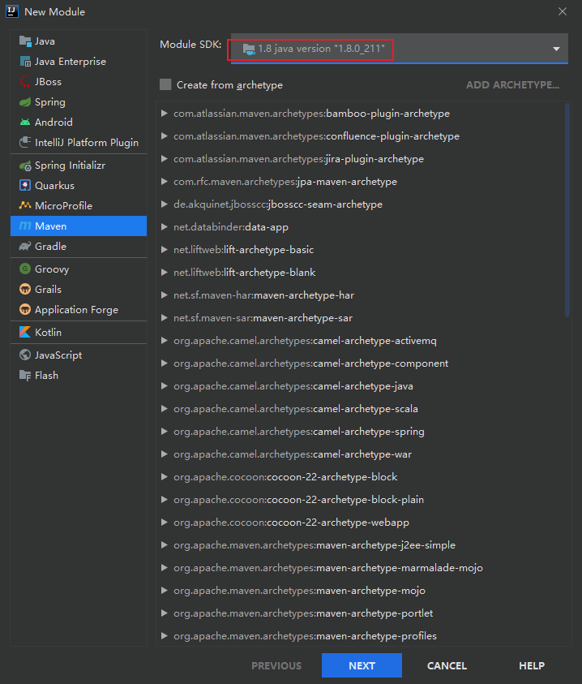Click the Kotlin logo icon
This screenshot has width=582, height=684.
coord(25,333)
